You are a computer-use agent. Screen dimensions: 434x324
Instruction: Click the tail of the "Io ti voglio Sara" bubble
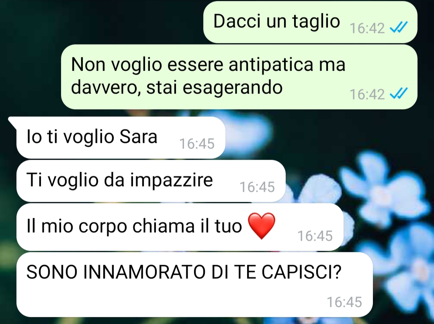point(12,121)
